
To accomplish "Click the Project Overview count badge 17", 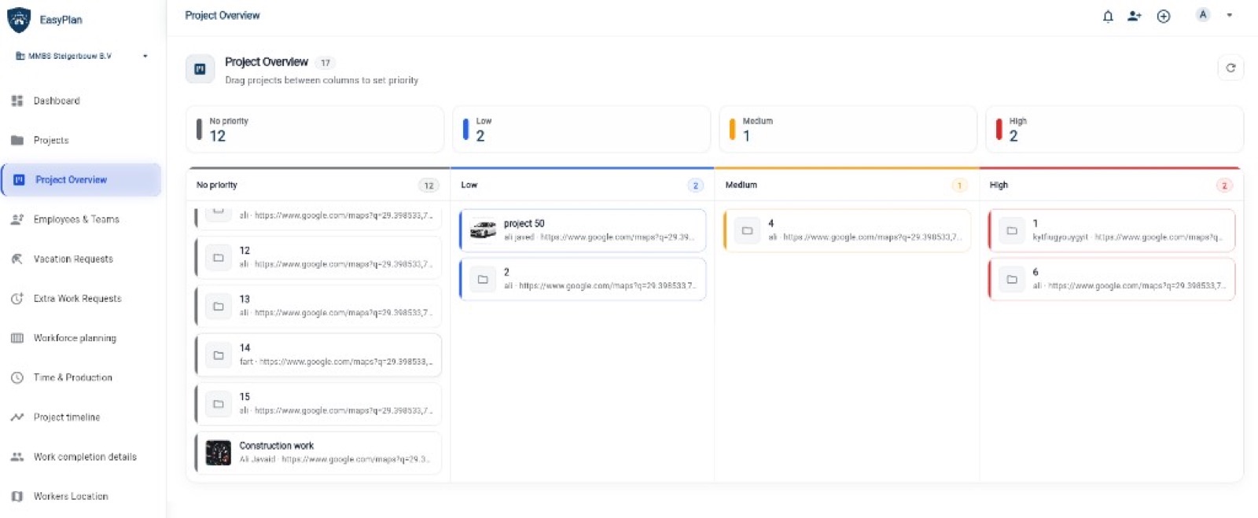I will click(326, 63).
